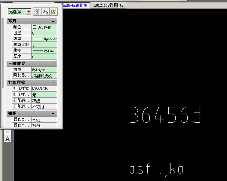Click the Quick Select icon
This screenshot has width=227, height=181.
pyautogui.click(x=53, y=12)
